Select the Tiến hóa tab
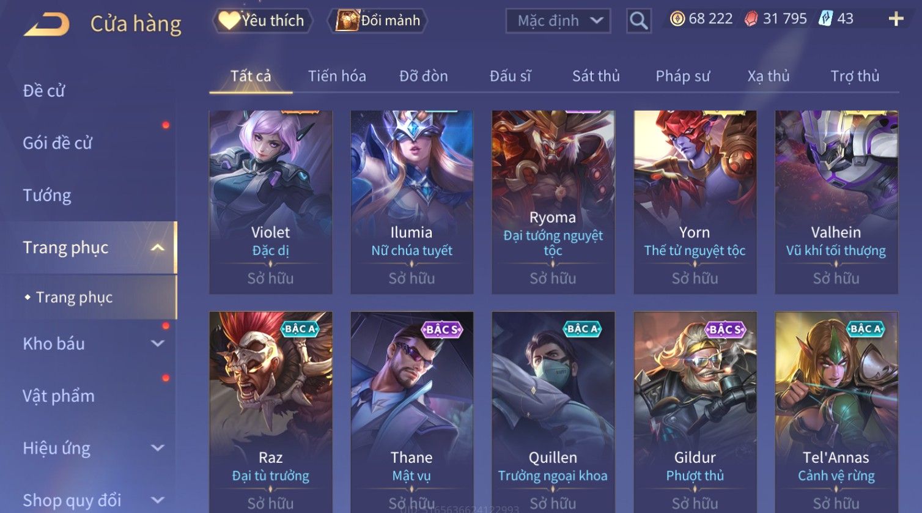Viewport: 922px width, 513px height. (337, 76)
